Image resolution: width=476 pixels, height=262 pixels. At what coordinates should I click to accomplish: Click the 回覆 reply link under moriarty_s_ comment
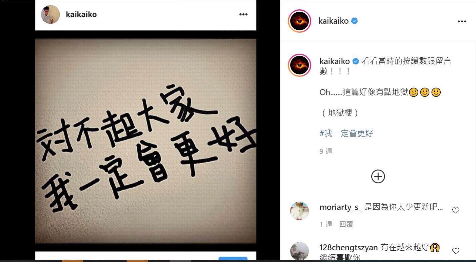click(346, 225)
